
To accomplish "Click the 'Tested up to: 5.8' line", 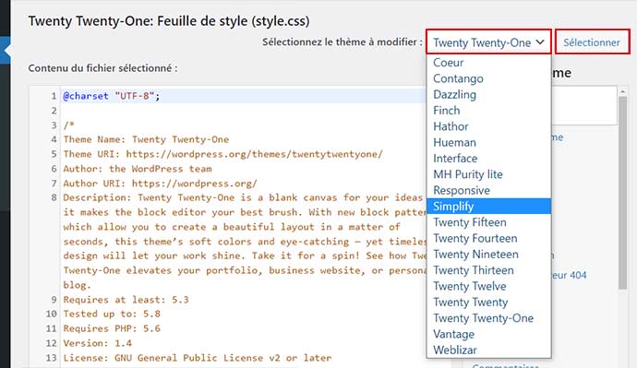I will 112,314.
